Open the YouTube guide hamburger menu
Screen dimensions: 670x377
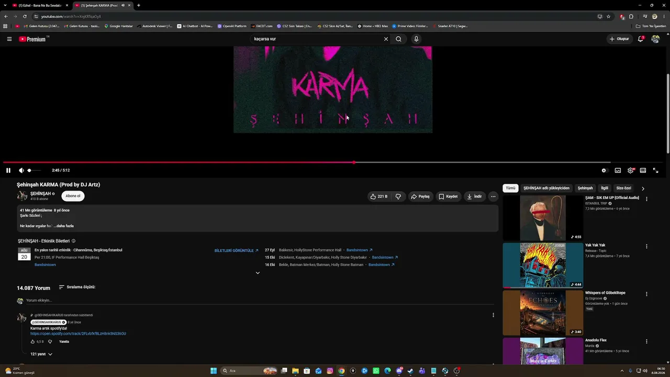(9, 39)
